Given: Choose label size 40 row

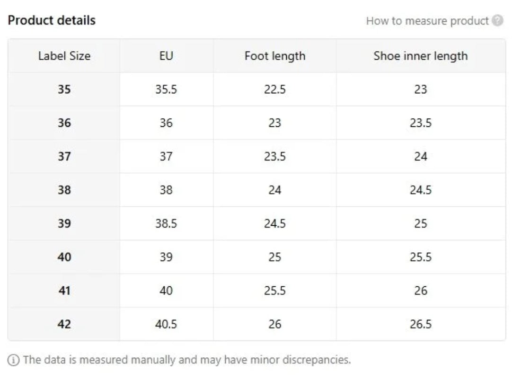Looking at the screenshot, I should coord(64,257).
